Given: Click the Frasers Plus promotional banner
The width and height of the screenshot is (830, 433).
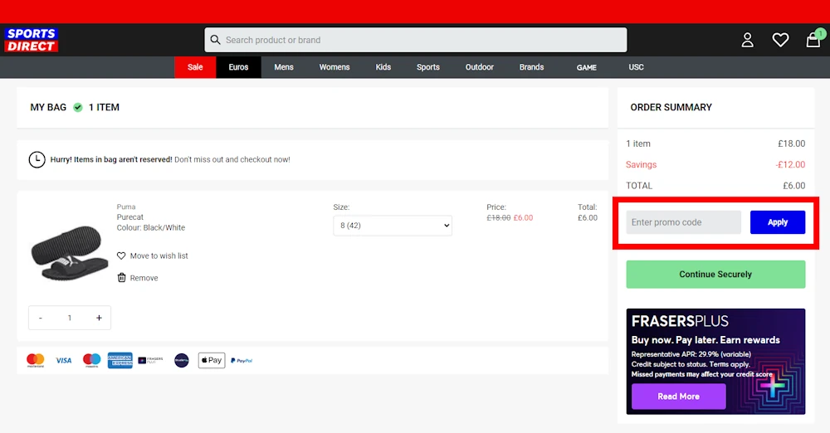Looking at the screenshot, I should pos(715,362).
